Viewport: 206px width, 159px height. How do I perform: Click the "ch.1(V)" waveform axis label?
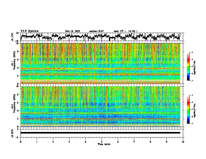(12, 37)
